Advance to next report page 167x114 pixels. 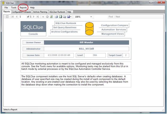34,17
